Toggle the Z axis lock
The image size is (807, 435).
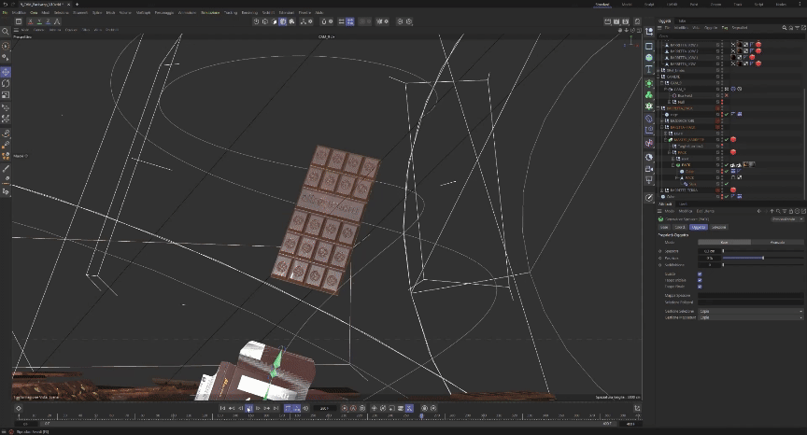click(48, 21)
